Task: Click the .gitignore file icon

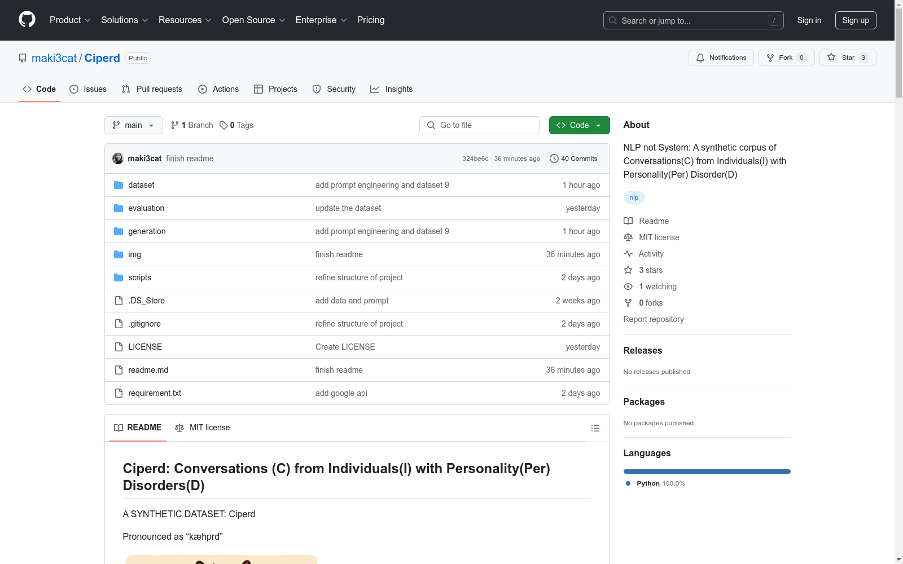Action: tap(119, 324)
